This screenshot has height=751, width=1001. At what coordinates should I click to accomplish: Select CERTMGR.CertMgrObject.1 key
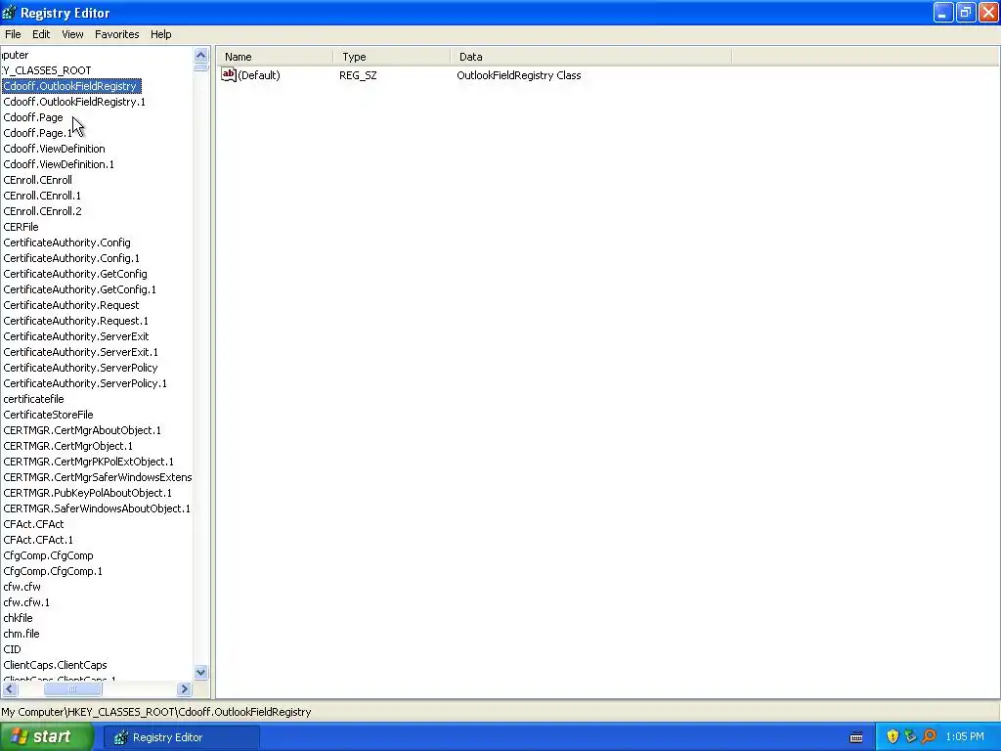67,446
